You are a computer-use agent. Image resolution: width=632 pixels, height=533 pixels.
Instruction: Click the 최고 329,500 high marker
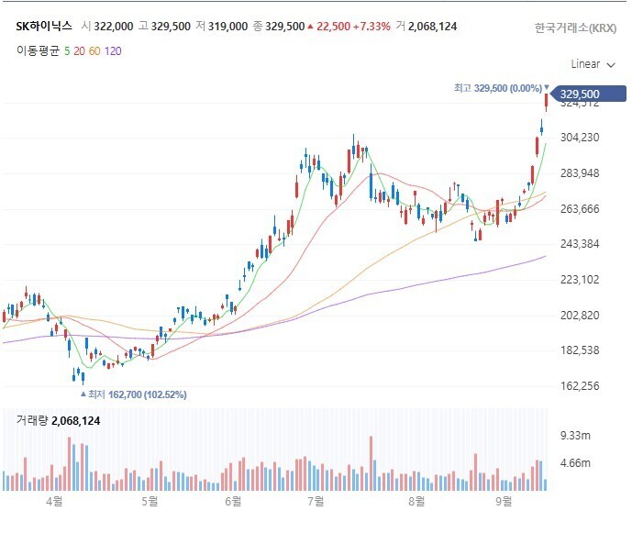pyautogui.click(x=498, y=88)
